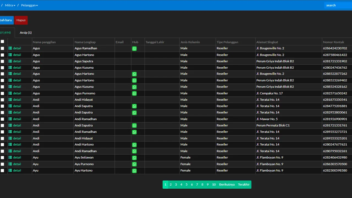Sort by Nama Lengkap column header
The image size is (352, 198).
85,42
